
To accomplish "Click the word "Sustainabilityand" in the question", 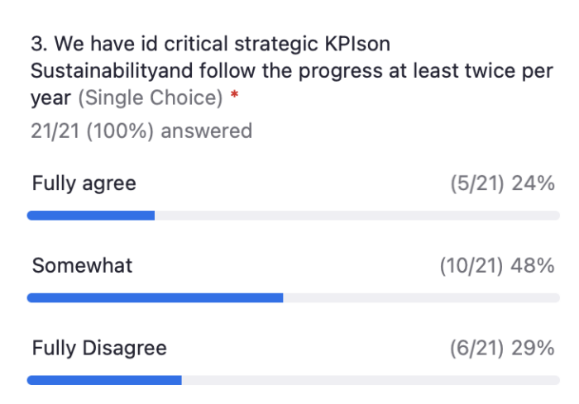I will click(112, 71).
